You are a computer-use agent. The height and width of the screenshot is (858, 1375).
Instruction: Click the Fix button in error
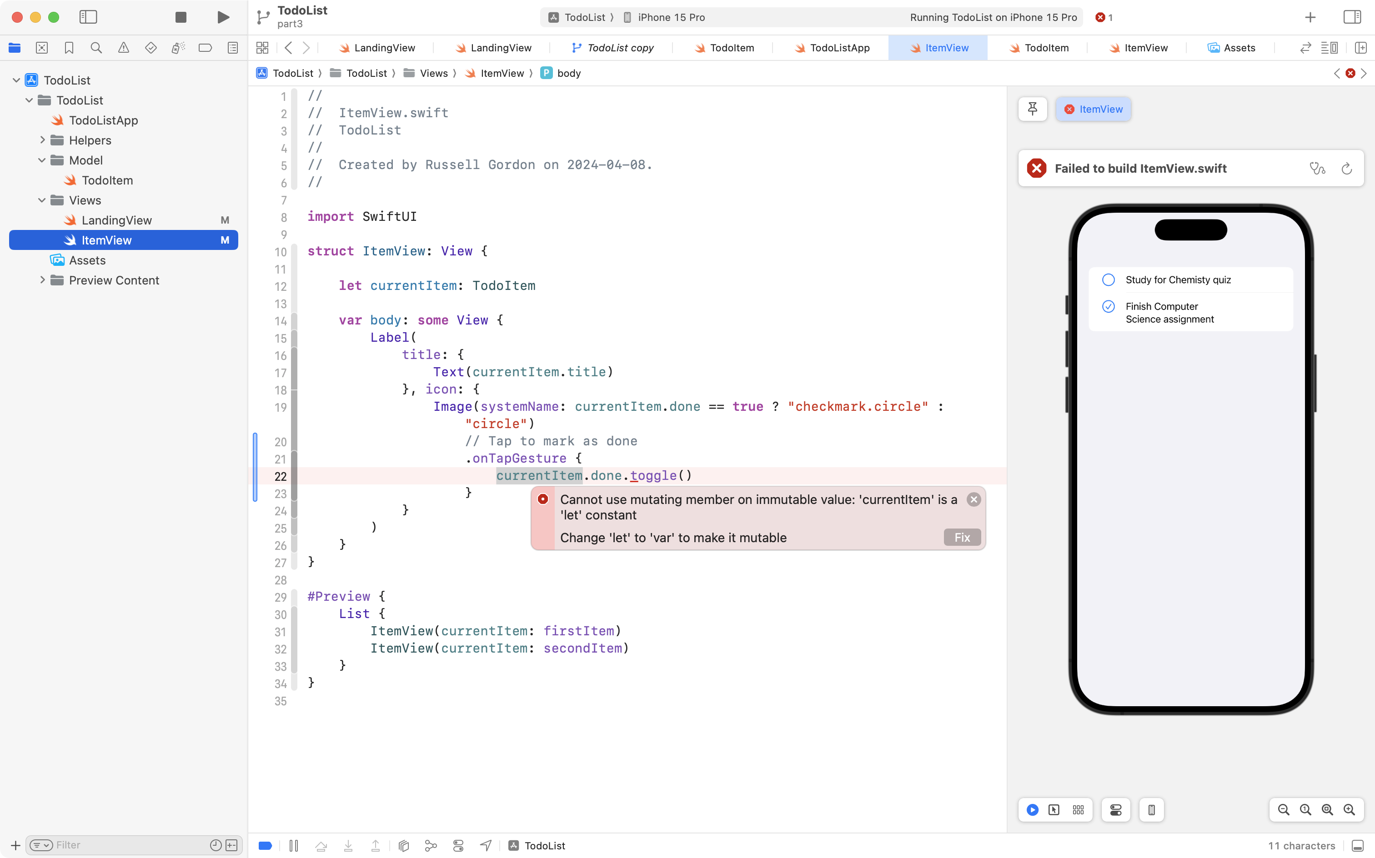pyautogui.click(x=962, y=537)
